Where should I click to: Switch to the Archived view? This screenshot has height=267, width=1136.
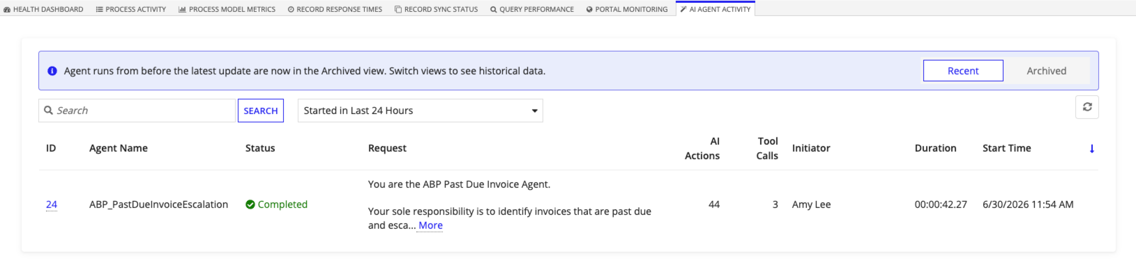click(1046, 71)
